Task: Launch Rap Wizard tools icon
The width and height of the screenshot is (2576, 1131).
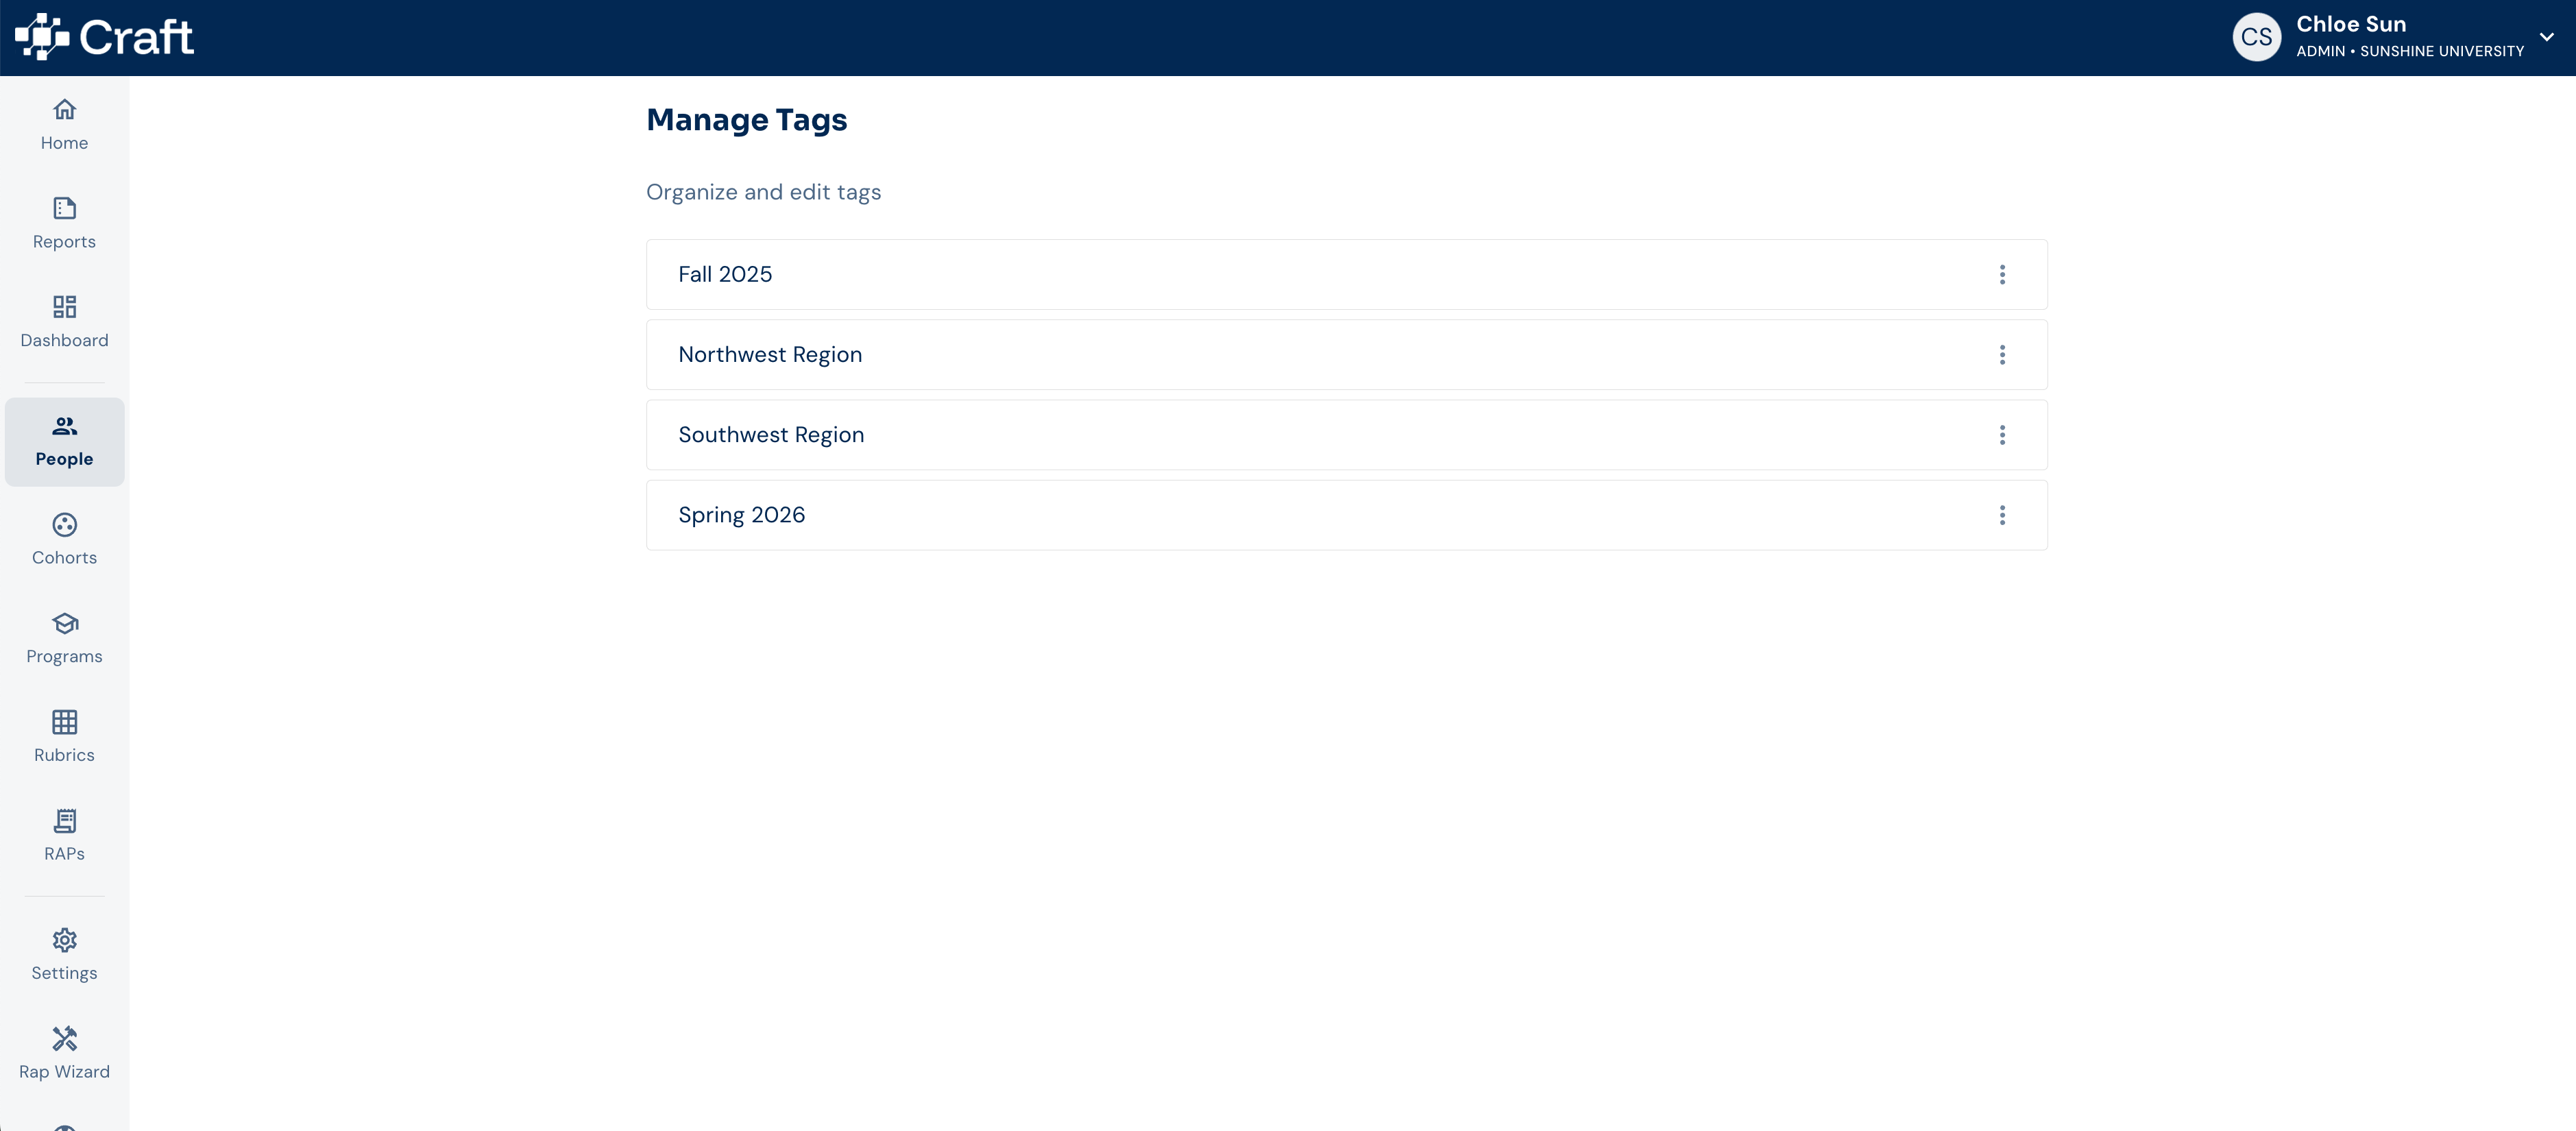Action: [64, 1038]
